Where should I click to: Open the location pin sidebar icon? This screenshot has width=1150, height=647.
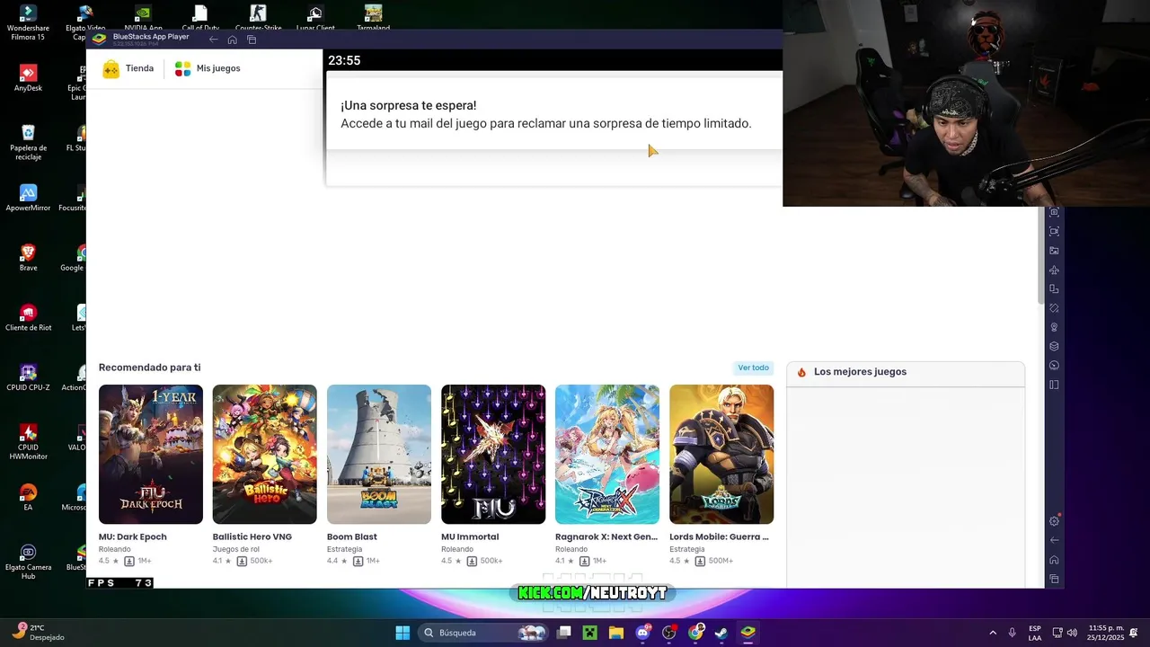pyautogui.click(x=1054, y=327)
